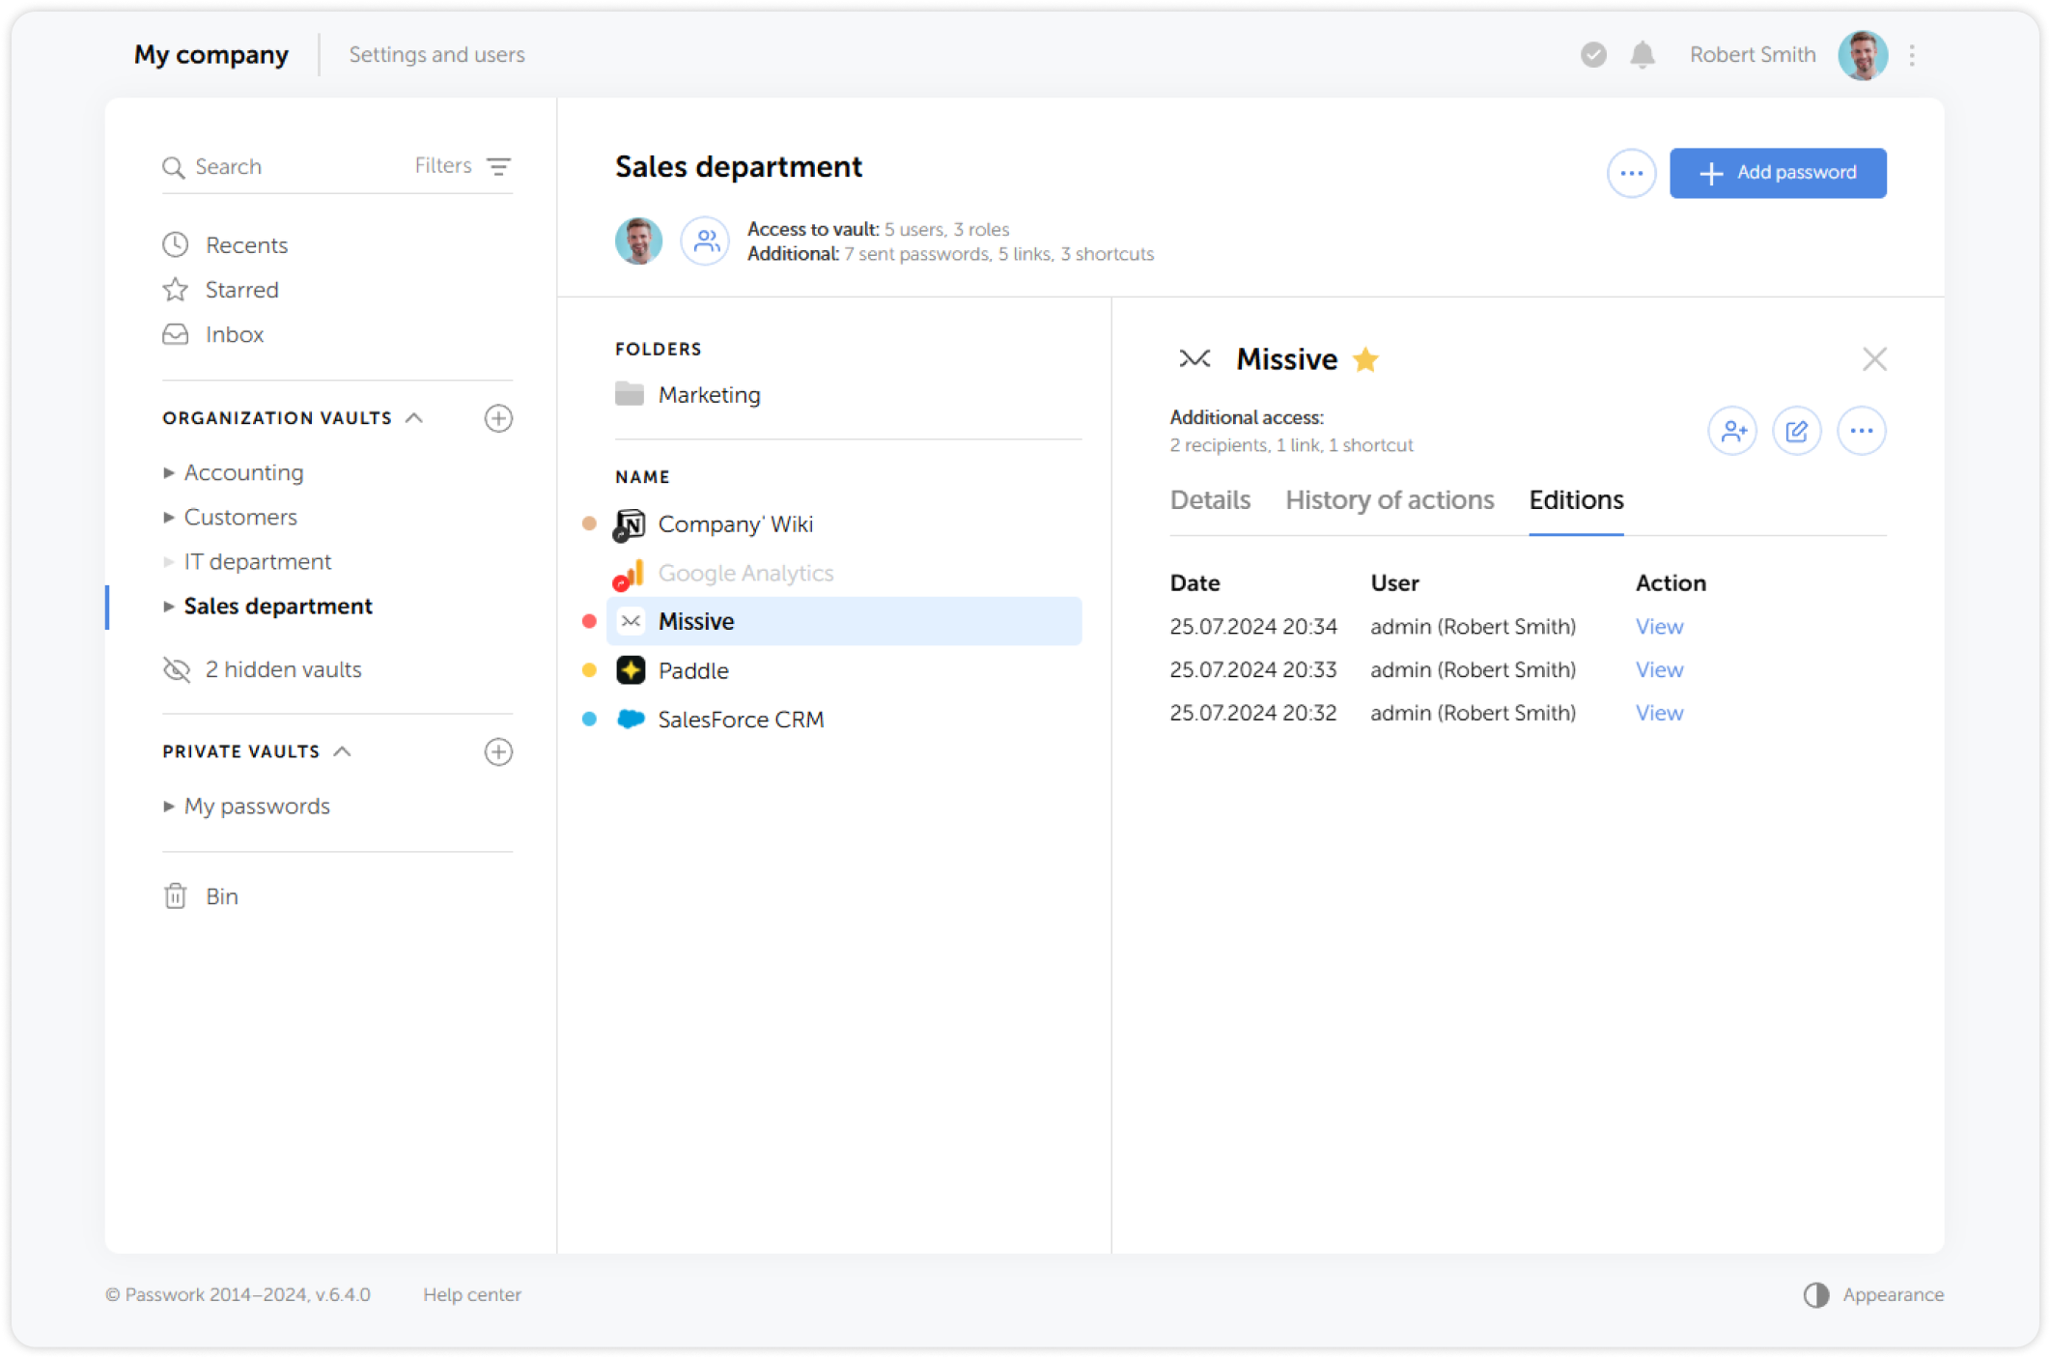Click the edit pencil icon for Missive
Screen dimensions: 2051x1359
[x=1796, y=431]
